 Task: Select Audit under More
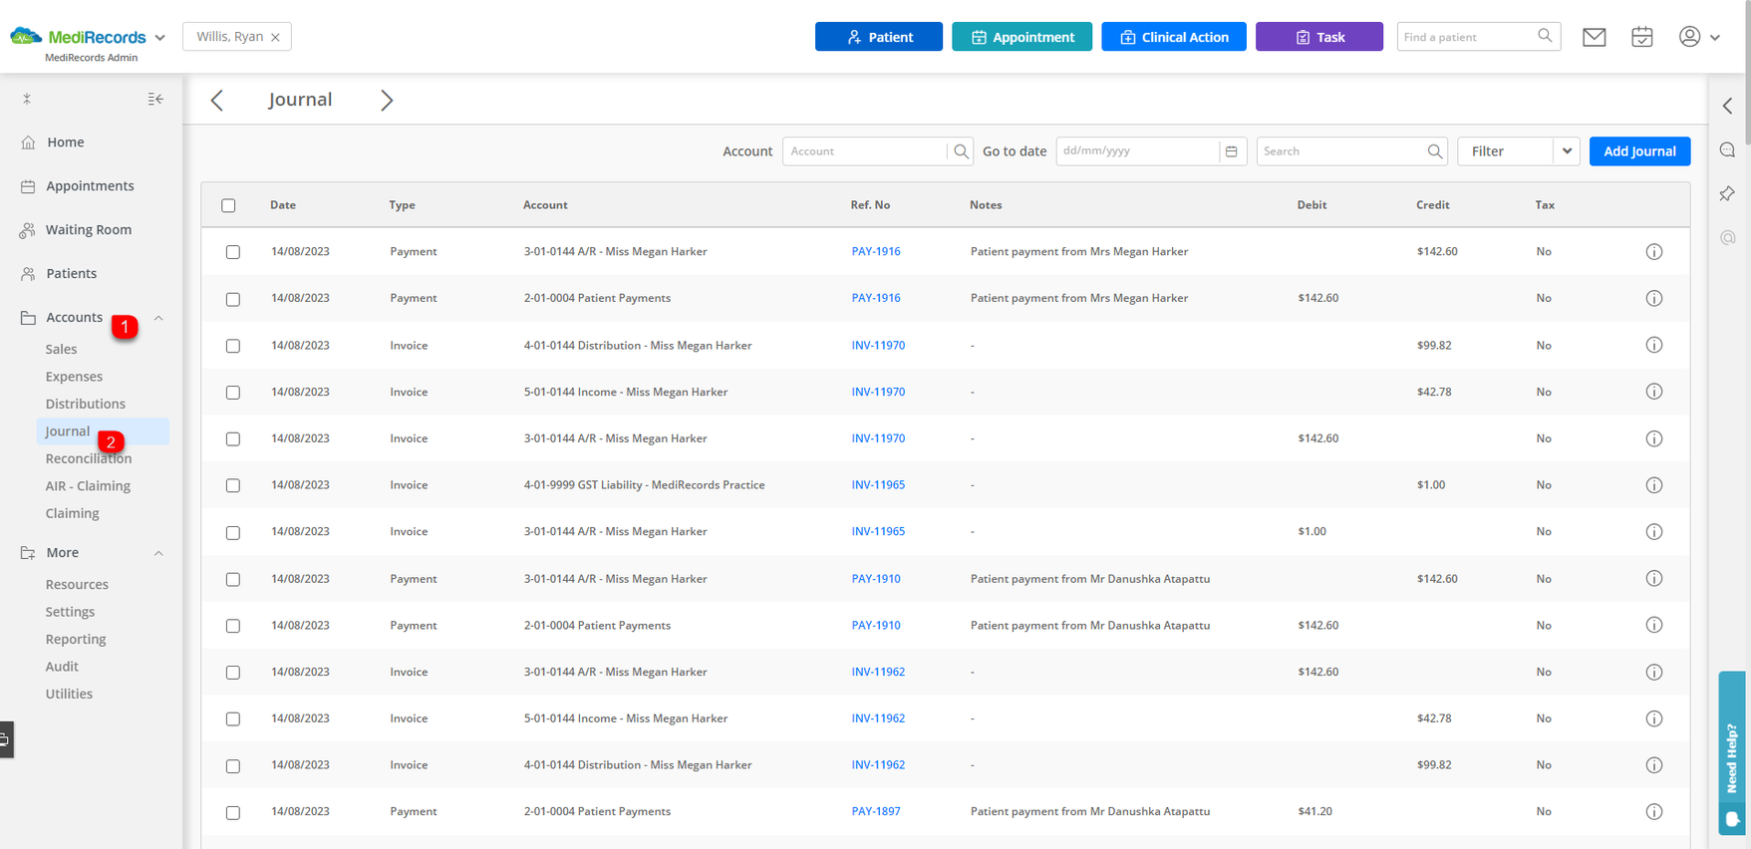pyautogui.click(x=62, y=667)
